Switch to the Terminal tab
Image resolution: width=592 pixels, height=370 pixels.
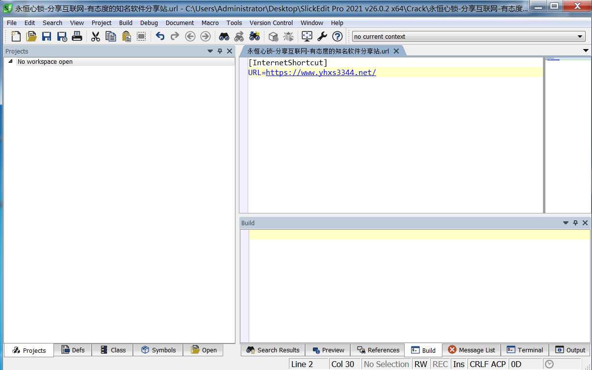(x=525, y=350)
